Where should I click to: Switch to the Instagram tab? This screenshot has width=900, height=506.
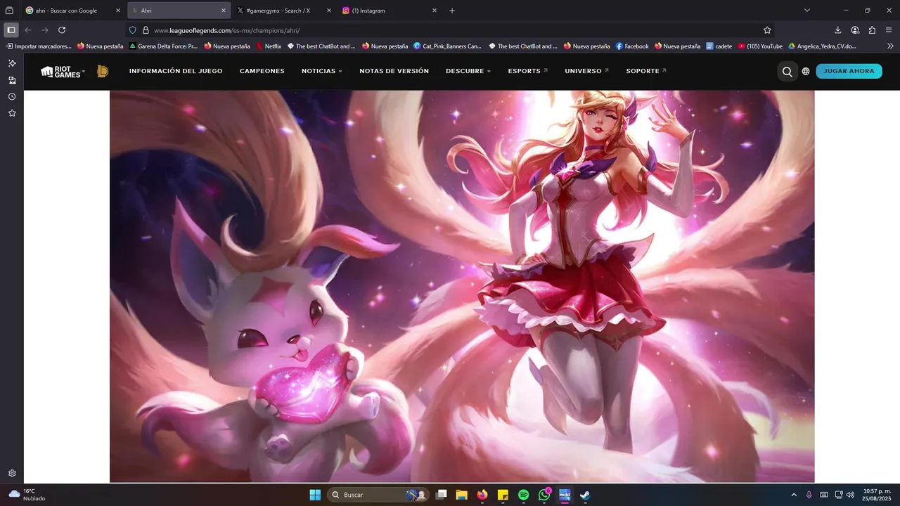(x=390, y=11)
